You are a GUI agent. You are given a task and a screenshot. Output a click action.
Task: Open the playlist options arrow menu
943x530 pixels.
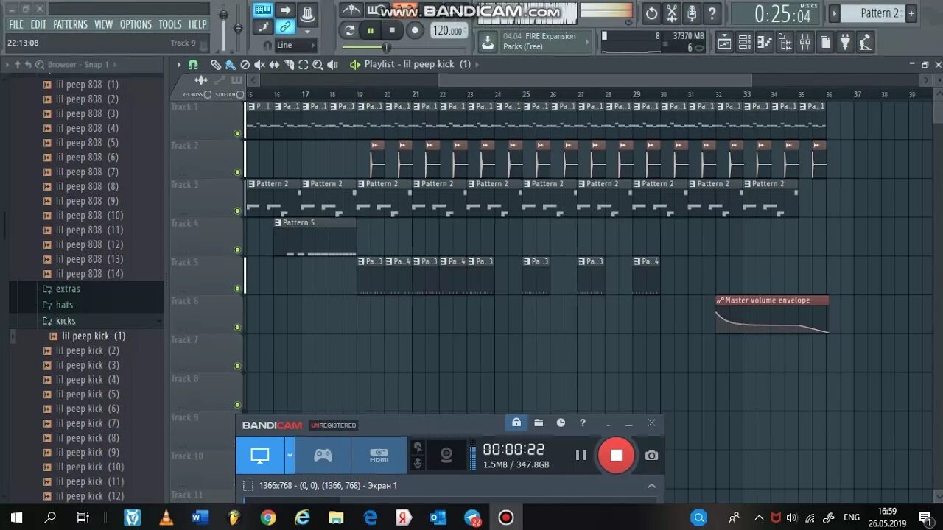click(179, 65)
